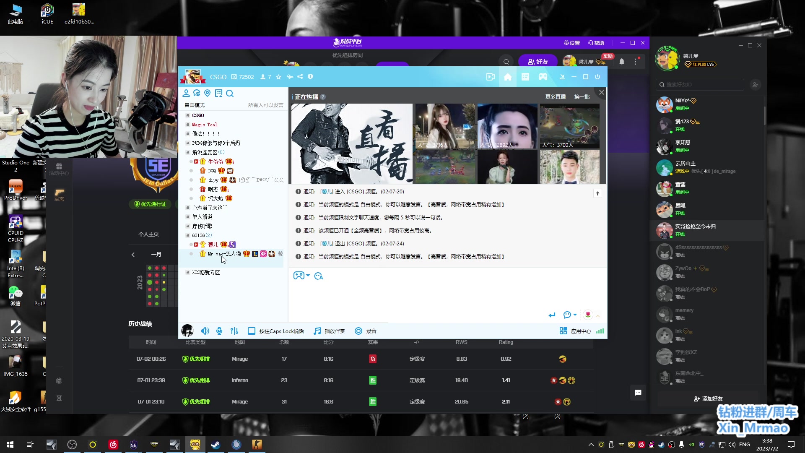Image resolution: width=805 pixels, height=453 pixels.
Task: Click 更多直播 link
Action: tap(555, 97)
